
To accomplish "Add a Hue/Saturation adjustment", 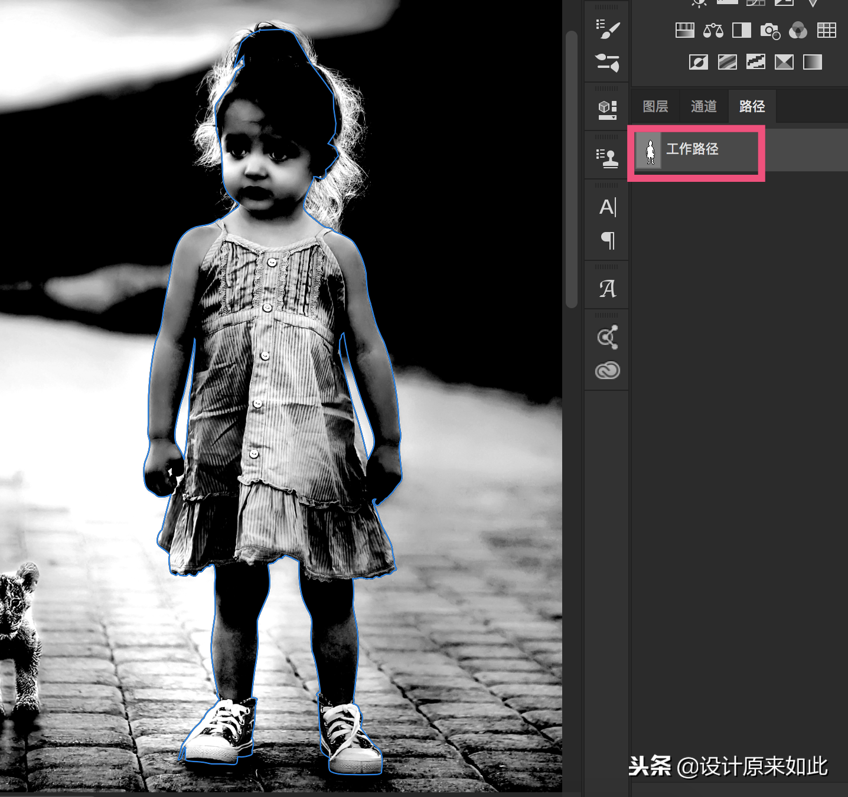I will coord(684,30).
